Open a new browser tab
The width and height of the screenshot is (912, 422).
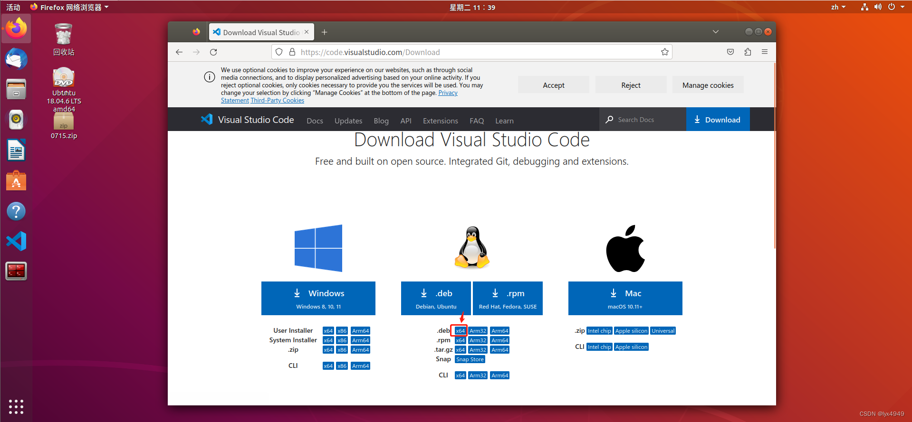324,32
